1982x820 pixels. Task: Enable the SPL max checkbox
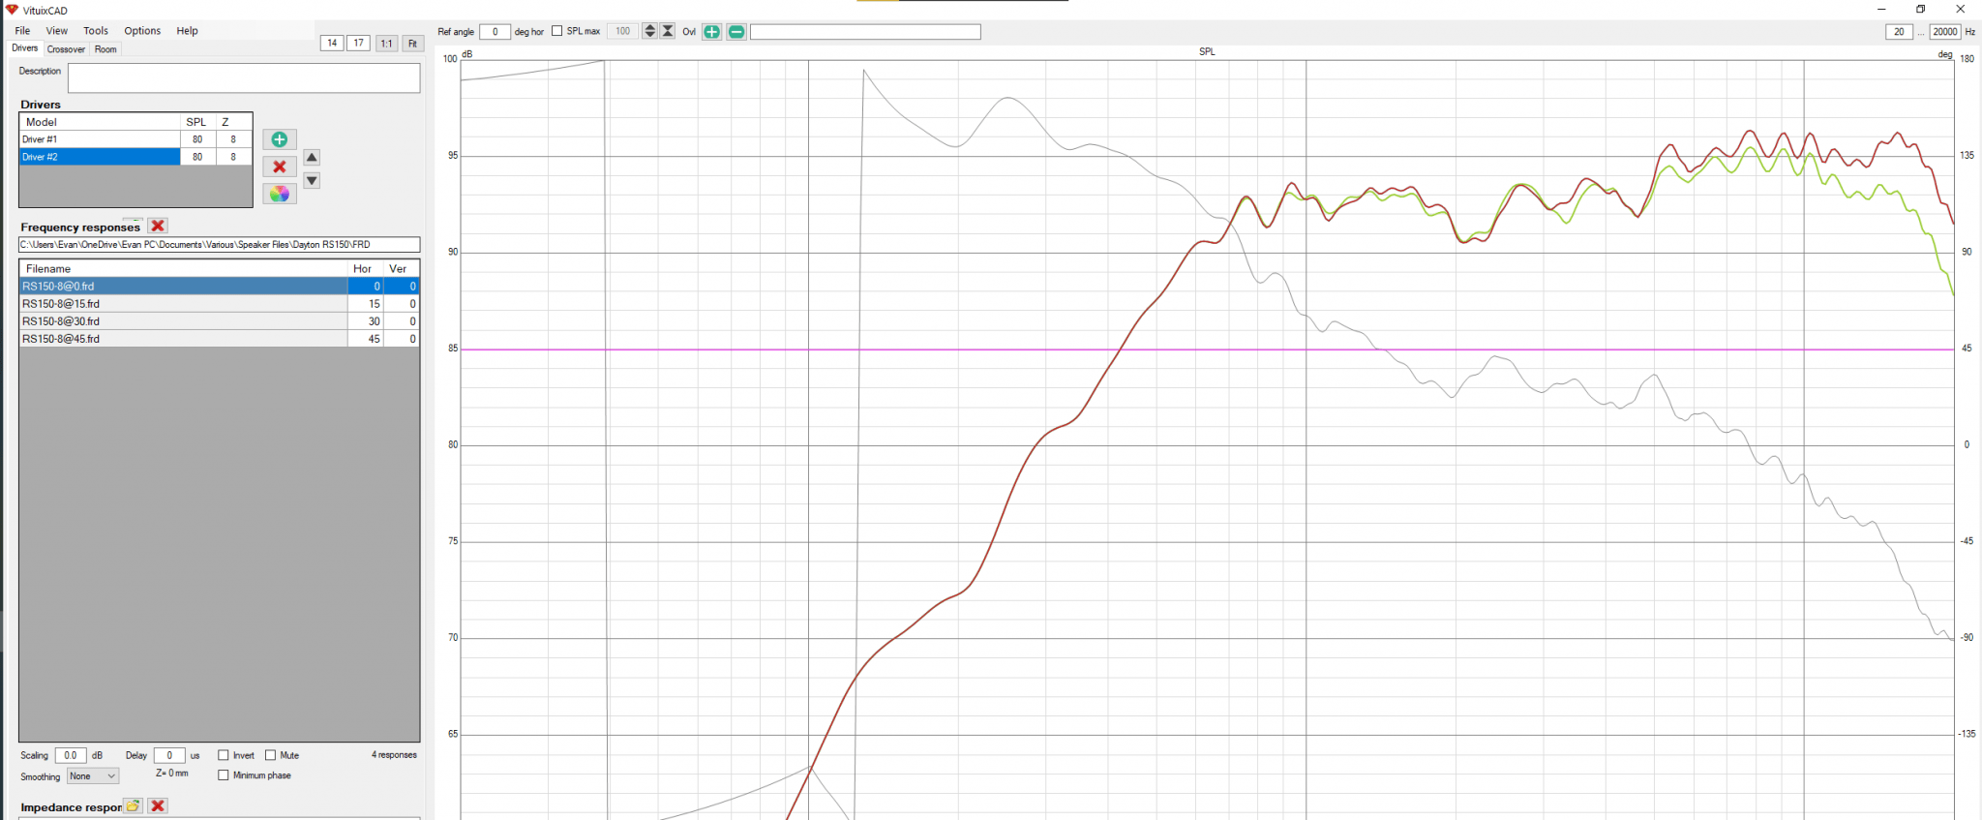pos(557,31)
